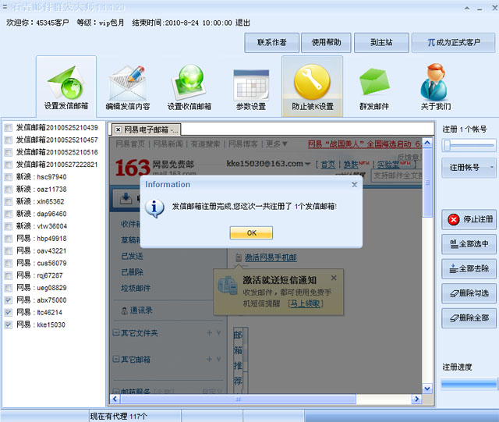Uncheck the 网易 : ltc46214 checkbox

click(x=9, y=313)
